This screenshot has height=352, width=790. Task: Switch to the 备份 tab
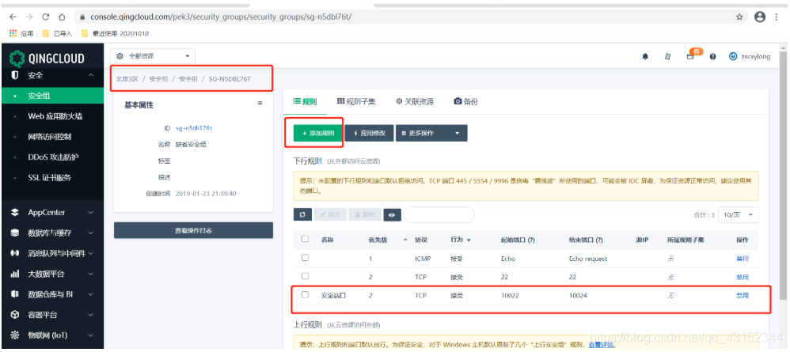pos(466,102)
